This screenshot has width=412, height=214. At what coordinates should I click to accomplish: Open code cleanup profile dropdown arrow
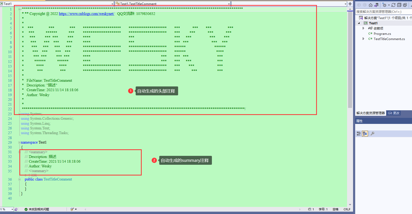[x=76, y=209]
